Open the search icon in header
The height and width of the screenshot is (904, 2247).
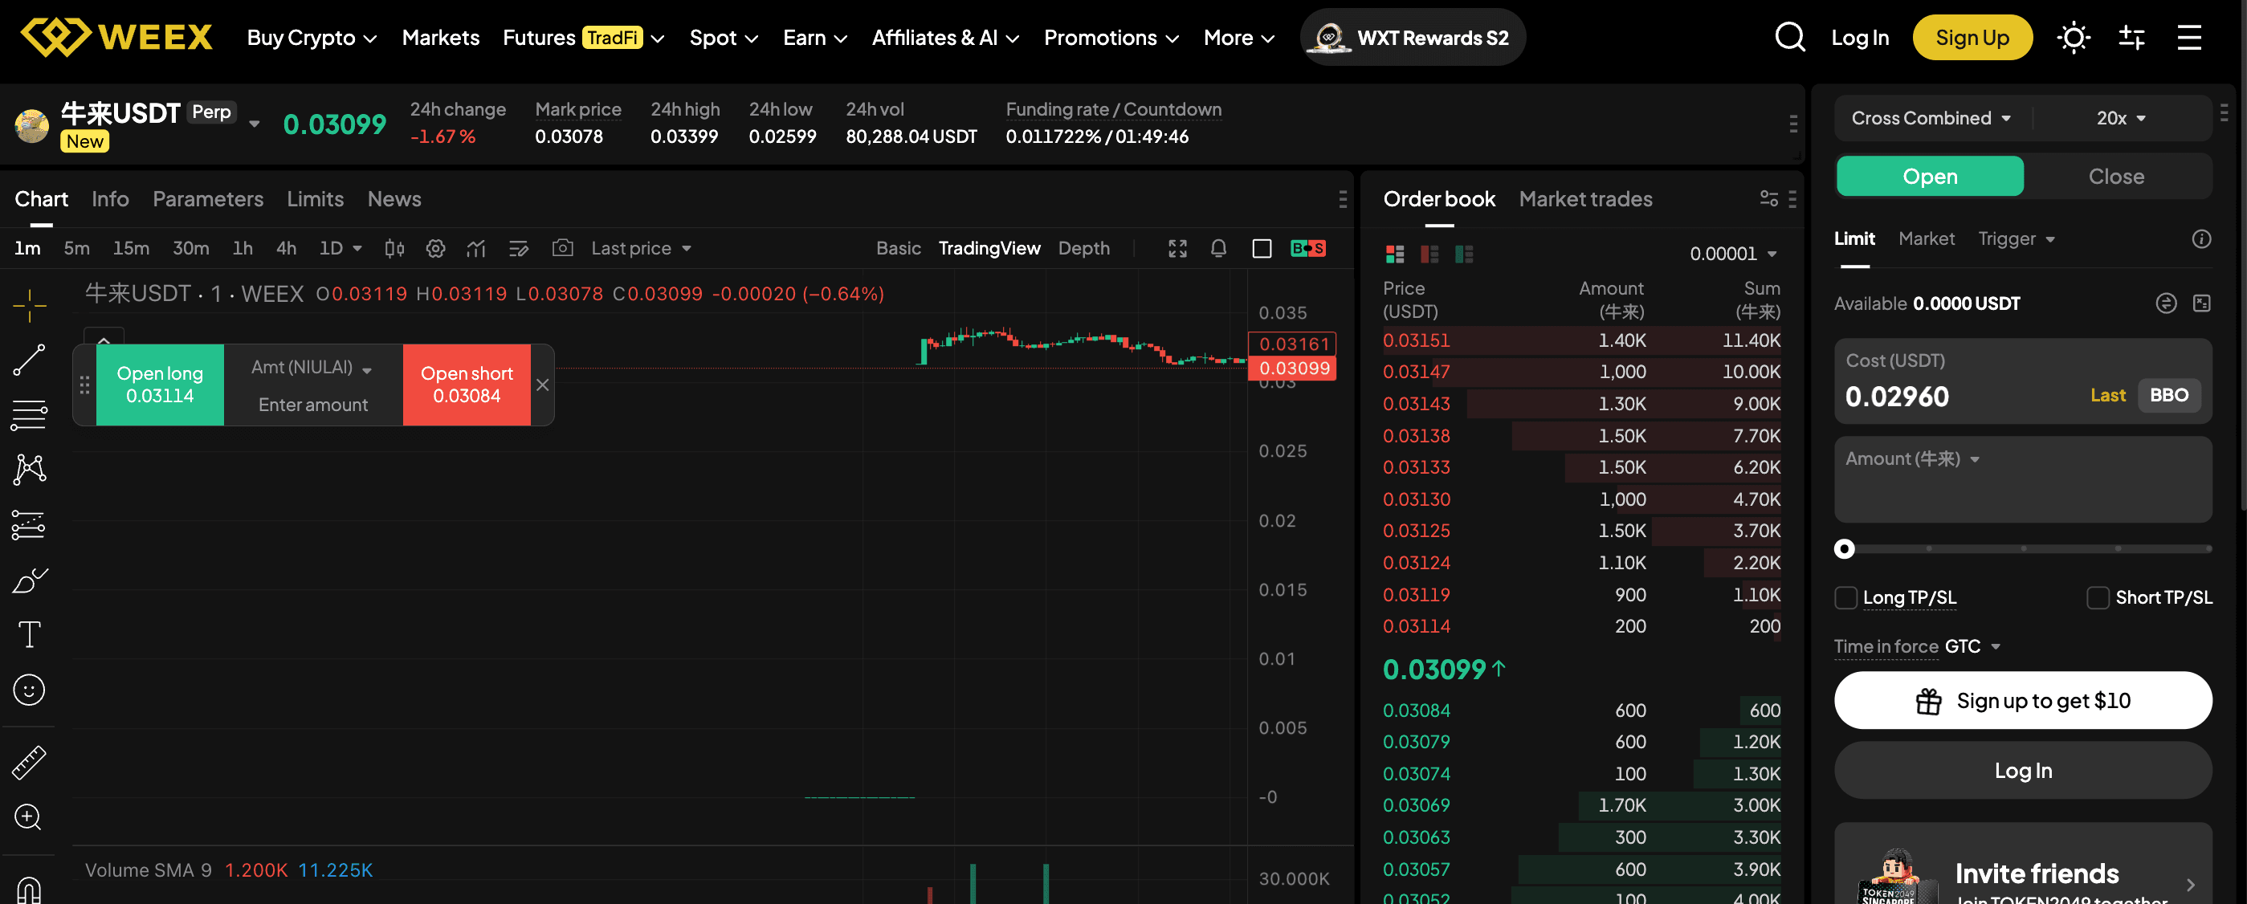point(1789,38)
